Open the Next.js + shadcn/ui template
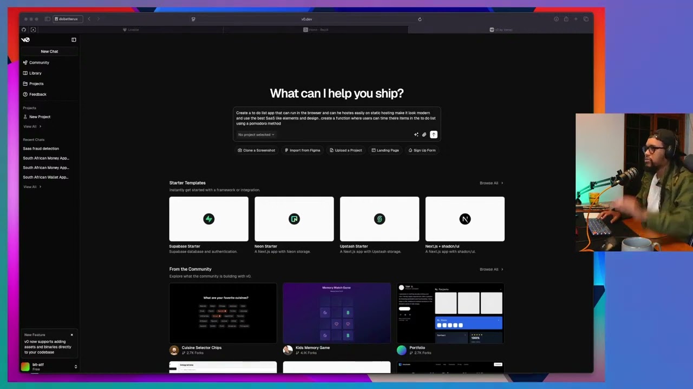693x389 pixels. coord(465,219)
